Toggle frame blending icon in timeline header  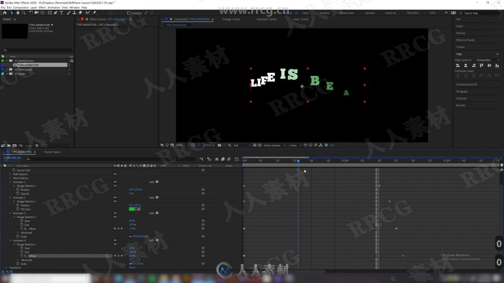tap(223, 159)
